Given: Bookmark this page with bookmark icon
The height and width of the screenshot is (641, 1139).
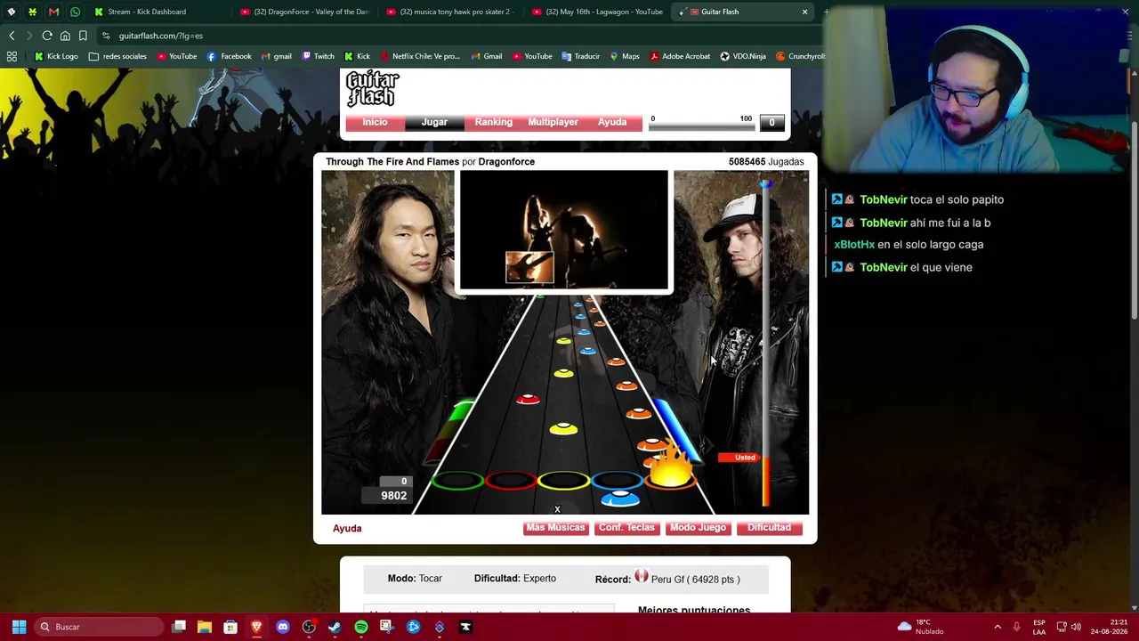Looking at the screenshot, I should [83, 36].
